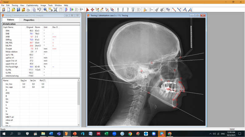Click the profile icon with green arrow
This screenshot has height=137, width=245.
[x=71, y=10]
